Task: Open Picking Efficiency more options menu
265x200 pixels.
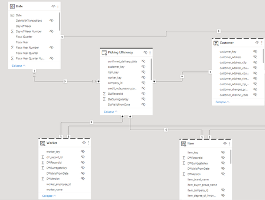Action: click(150, 52)
